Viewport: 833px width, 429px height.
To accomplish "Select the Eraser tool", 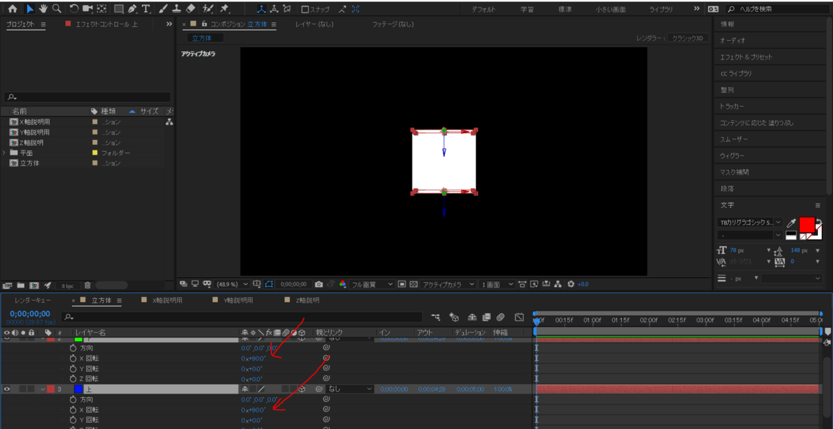I will tap(192, 9).
